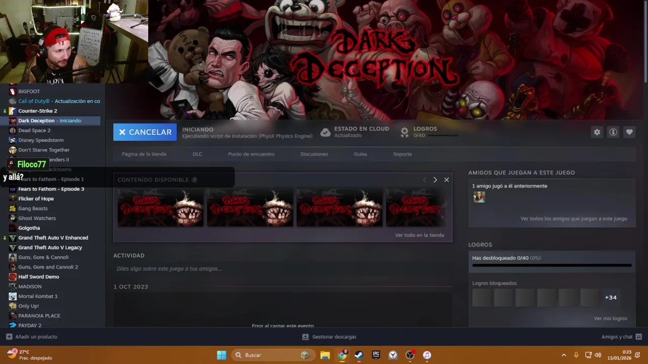Open game settings gear icon

click(x=597, y=132)
